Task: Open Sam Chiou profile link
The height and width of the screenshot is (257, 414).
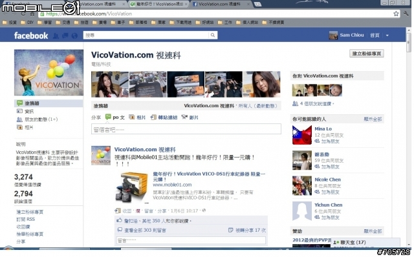Action: [x=352, y=35]
